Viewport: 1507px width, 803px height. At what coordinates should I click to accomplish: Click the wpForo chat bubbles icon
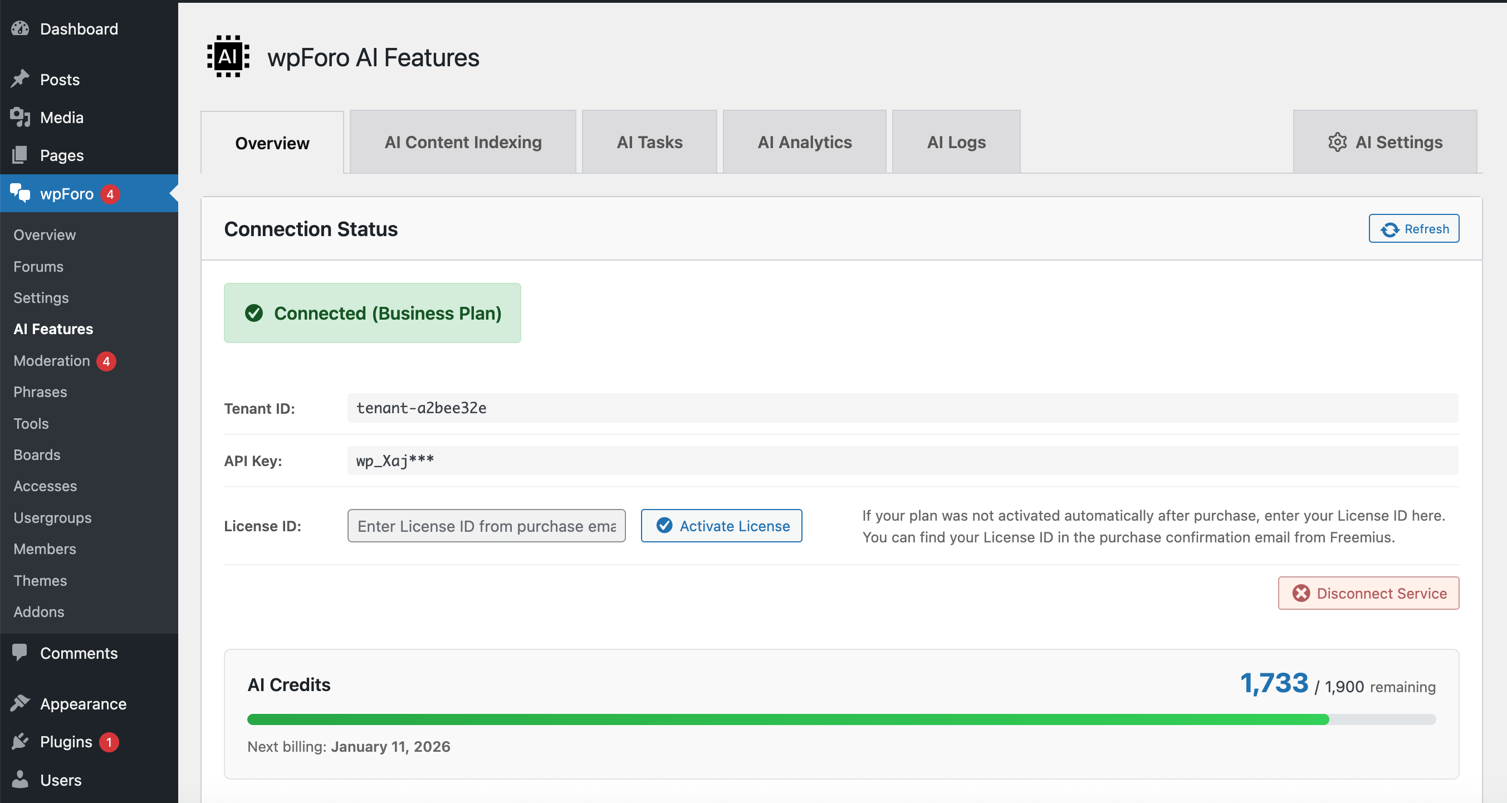coord(20,193)
